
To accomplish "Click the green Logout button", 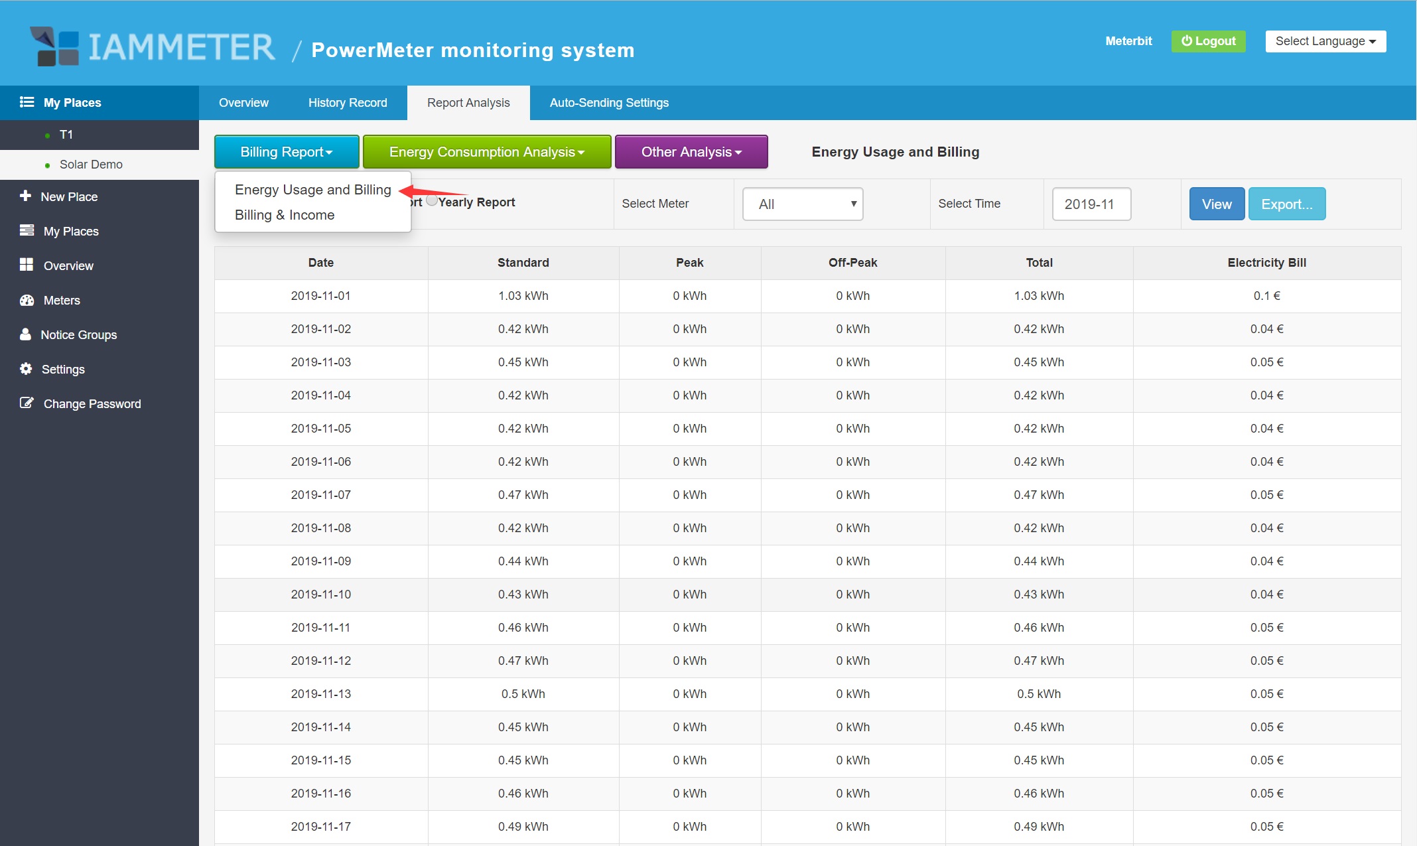I will coord(1207,41).
